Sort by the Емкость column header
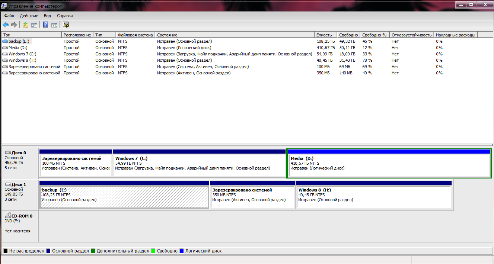 pyautogui.click(x=326, y=35)
